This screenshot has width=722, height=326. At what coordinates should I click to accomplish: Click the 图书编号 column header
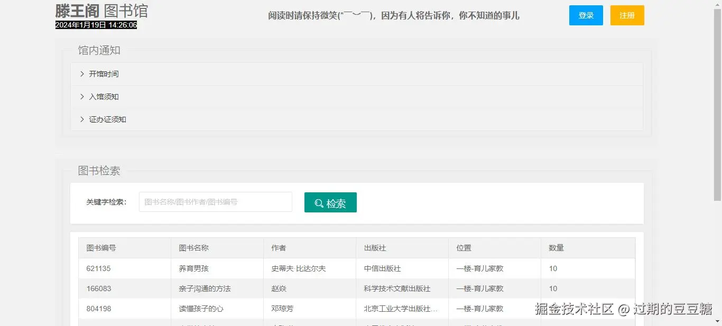[125, 248]
